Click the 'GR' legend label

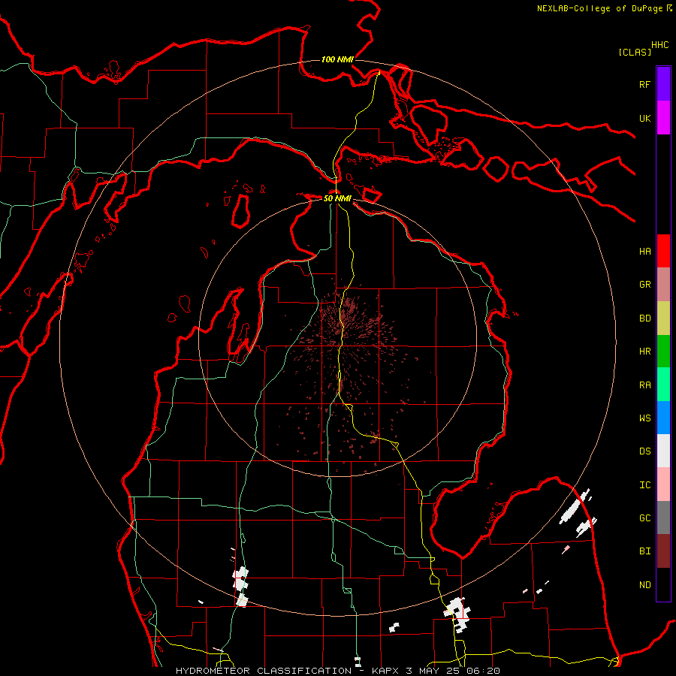644,285
